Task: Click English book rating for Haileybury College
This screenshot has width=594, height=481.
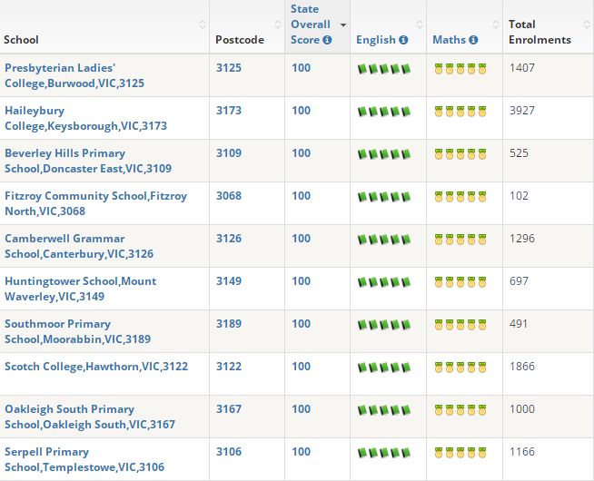Action: click(x=384, y=112)
